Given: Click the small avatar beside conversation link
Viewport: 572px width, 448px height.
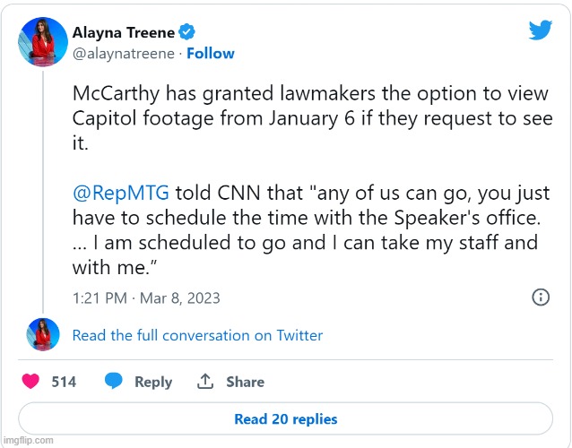Looking at the screenshot, I should [43, 334].
